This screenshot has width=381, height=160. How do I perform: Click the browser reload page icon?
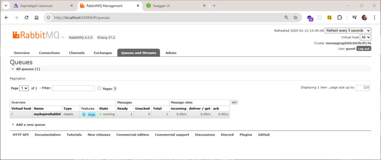26,17
